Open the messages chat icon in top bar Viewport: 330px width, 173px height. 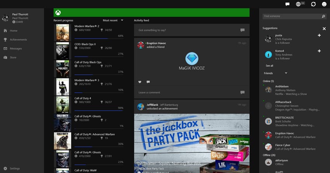[287, 4]
